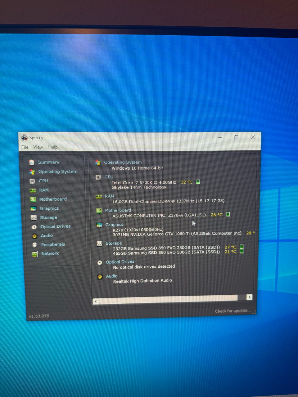This screenshot has width=298, height=397.
Task: Click the green motherboard temperature indicator icon
Action: coord(228,214)
